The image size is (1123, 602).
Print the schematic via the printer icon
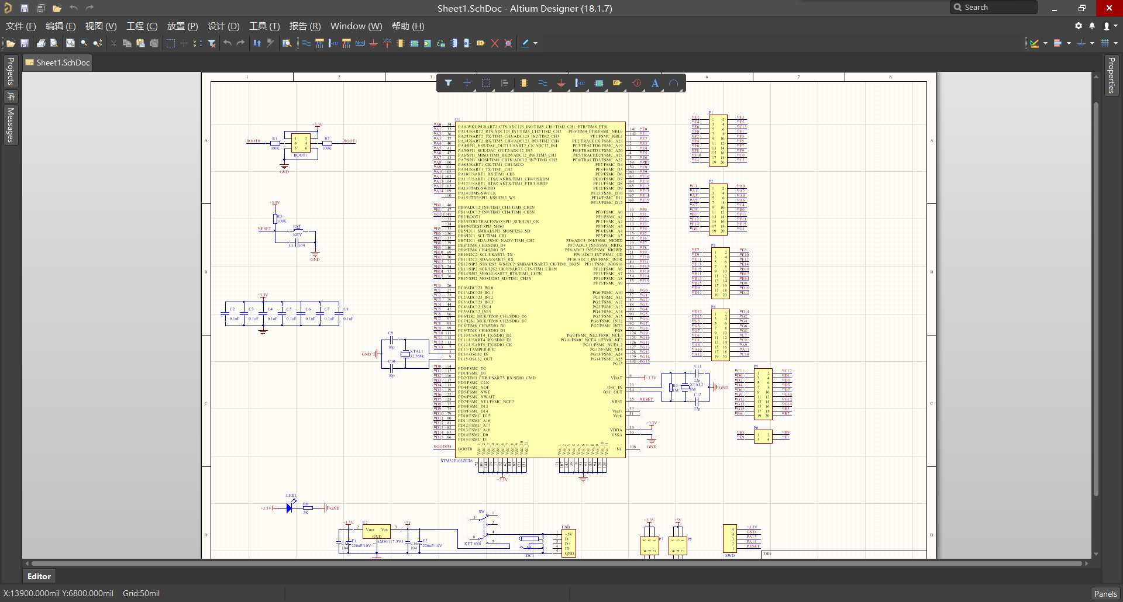click(41, 43)
